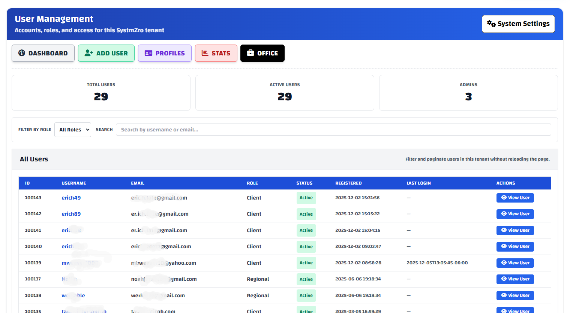Click the Add User person-plus icon

pos(89,53)
